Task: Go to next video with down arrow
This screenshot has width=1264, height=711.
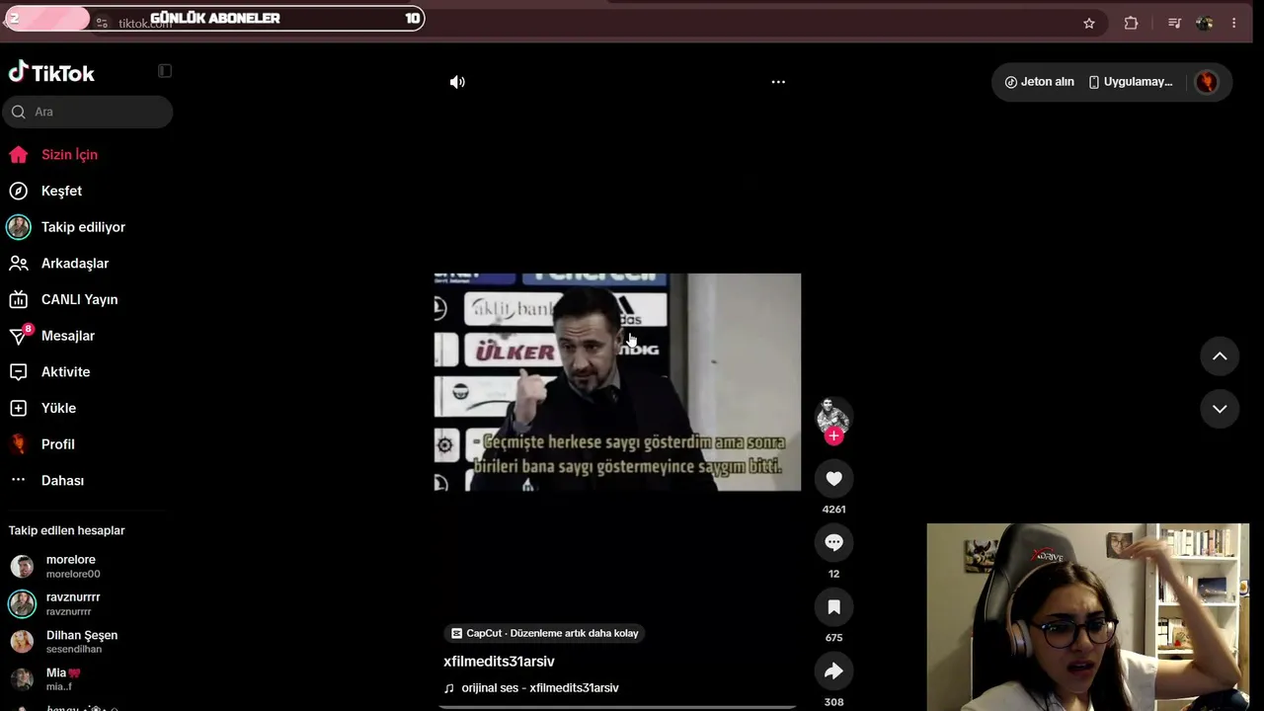Action: (1220, 409)
